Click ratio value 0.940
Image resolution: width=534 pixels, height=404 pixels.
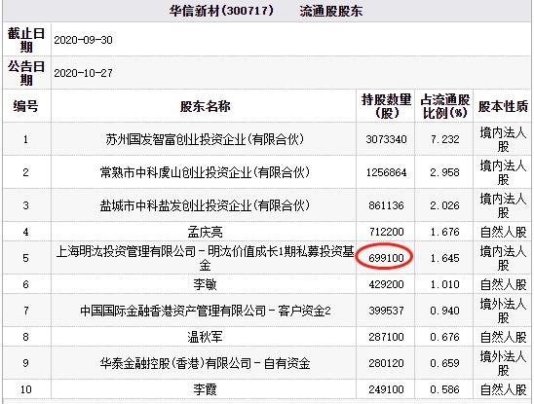coord(444,311)
